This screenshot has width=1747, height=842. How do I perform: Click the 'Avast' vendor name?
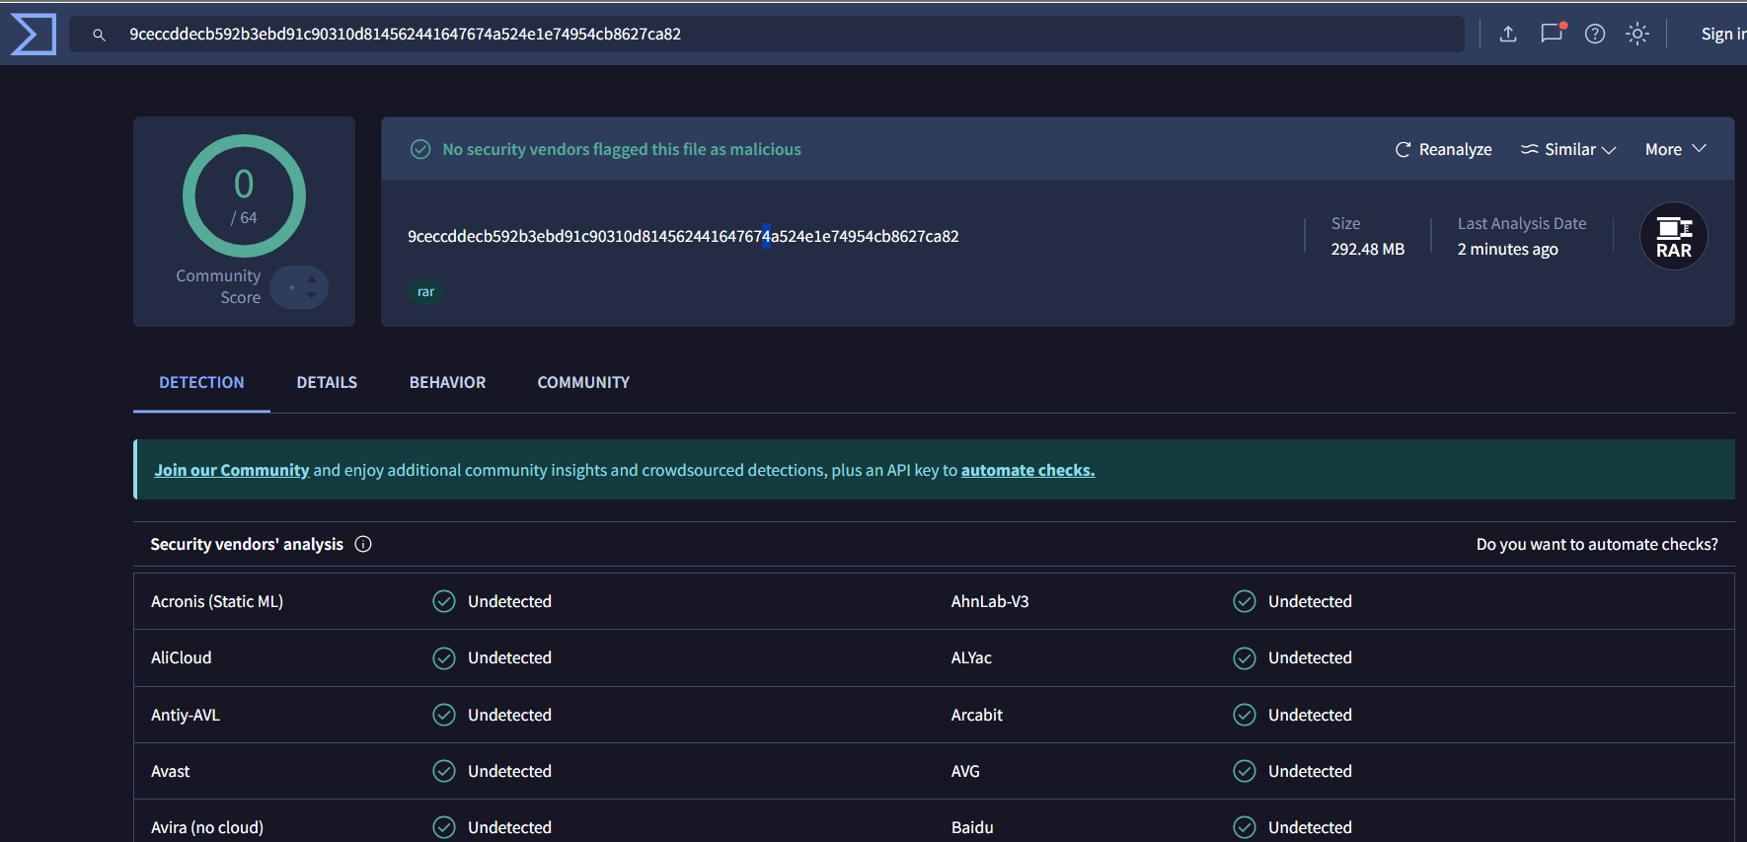click(x=171, y=771)
